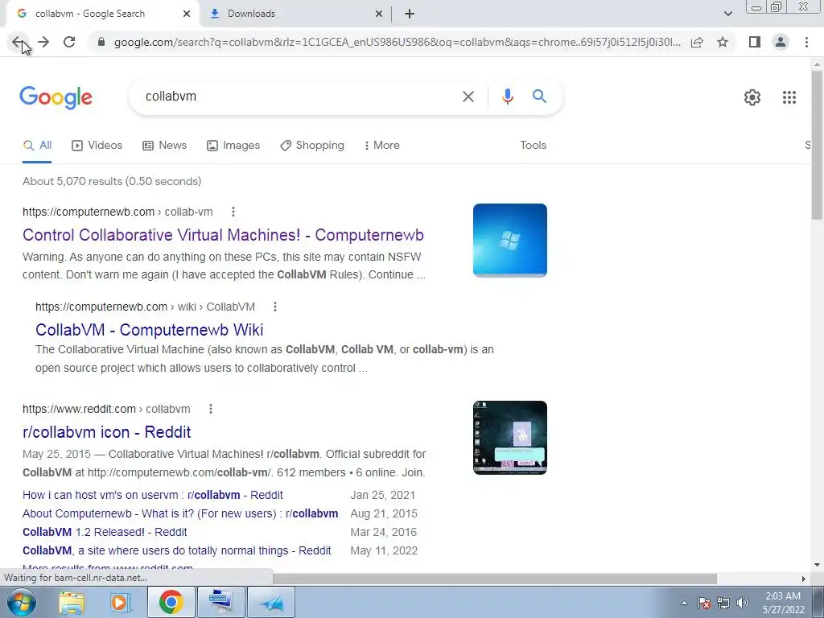Launch Windows Media Player from taskbar
Image resolution: width=824 pixels, height=618 pixels.
tap(119, 602)
